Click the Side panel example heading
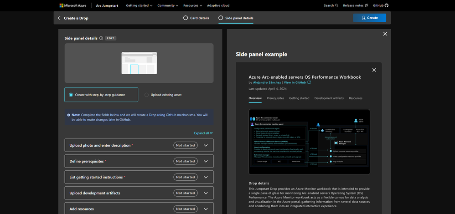Viewport: 455px width, 214px height. coord(261,54)
